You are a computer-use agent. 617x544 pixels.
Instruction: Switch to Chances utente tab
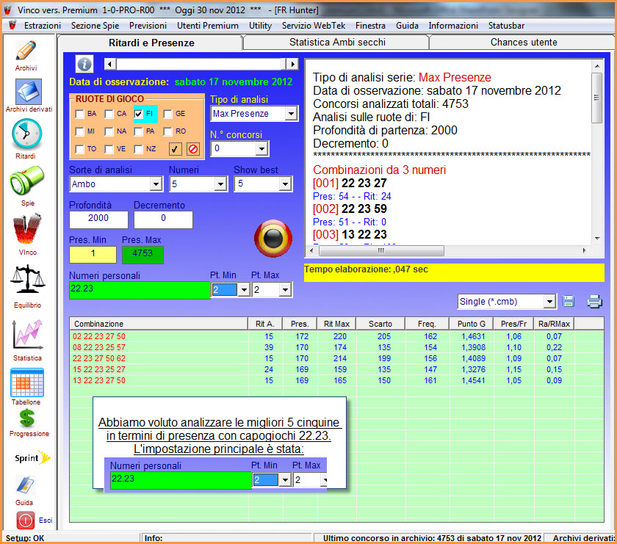point(523,42)
